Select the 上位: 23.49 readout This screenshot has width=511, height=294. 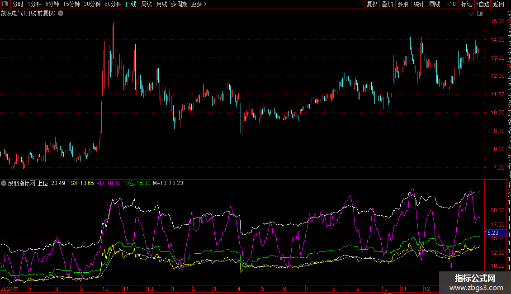51,183
